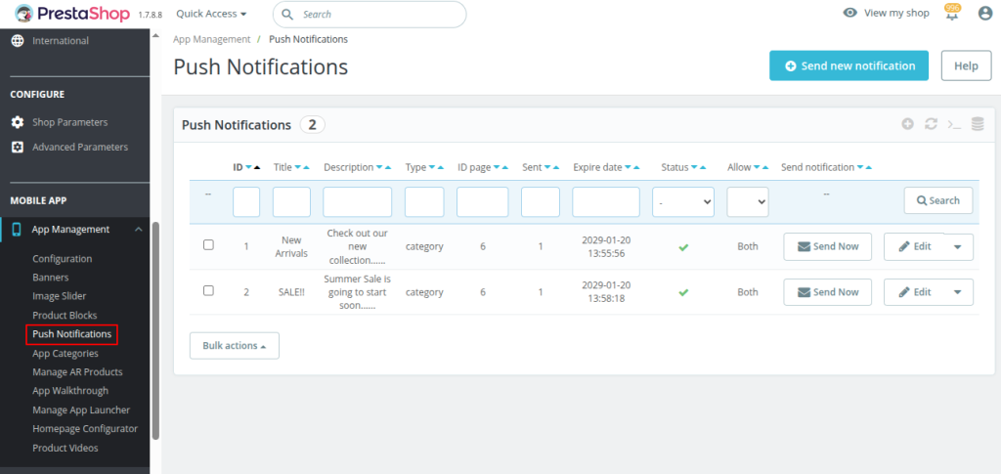Screen dimensions: 1001x474
Task: Sort Sent column descending
Action: pyautogui.click(x=547, y=168)
